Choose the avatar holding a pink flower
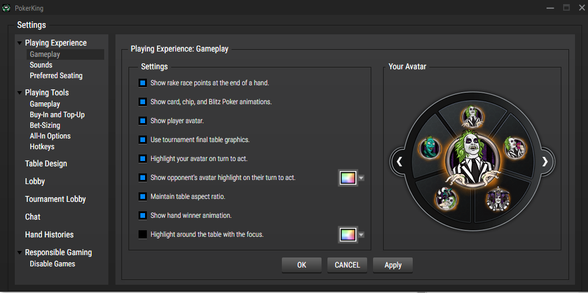Viewport: 588px width, 293px height. click(x=515, y=147)
